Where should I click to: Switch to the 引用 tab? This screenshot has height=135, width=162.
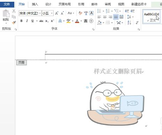81,4
